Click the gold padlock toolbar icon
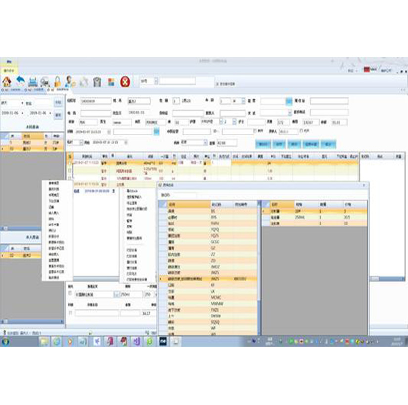The height and width of the screenshot is (405, 408). (58, 81)
